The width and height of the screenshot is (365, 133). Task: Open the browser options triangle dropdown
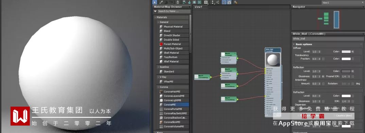coord(155,11)
